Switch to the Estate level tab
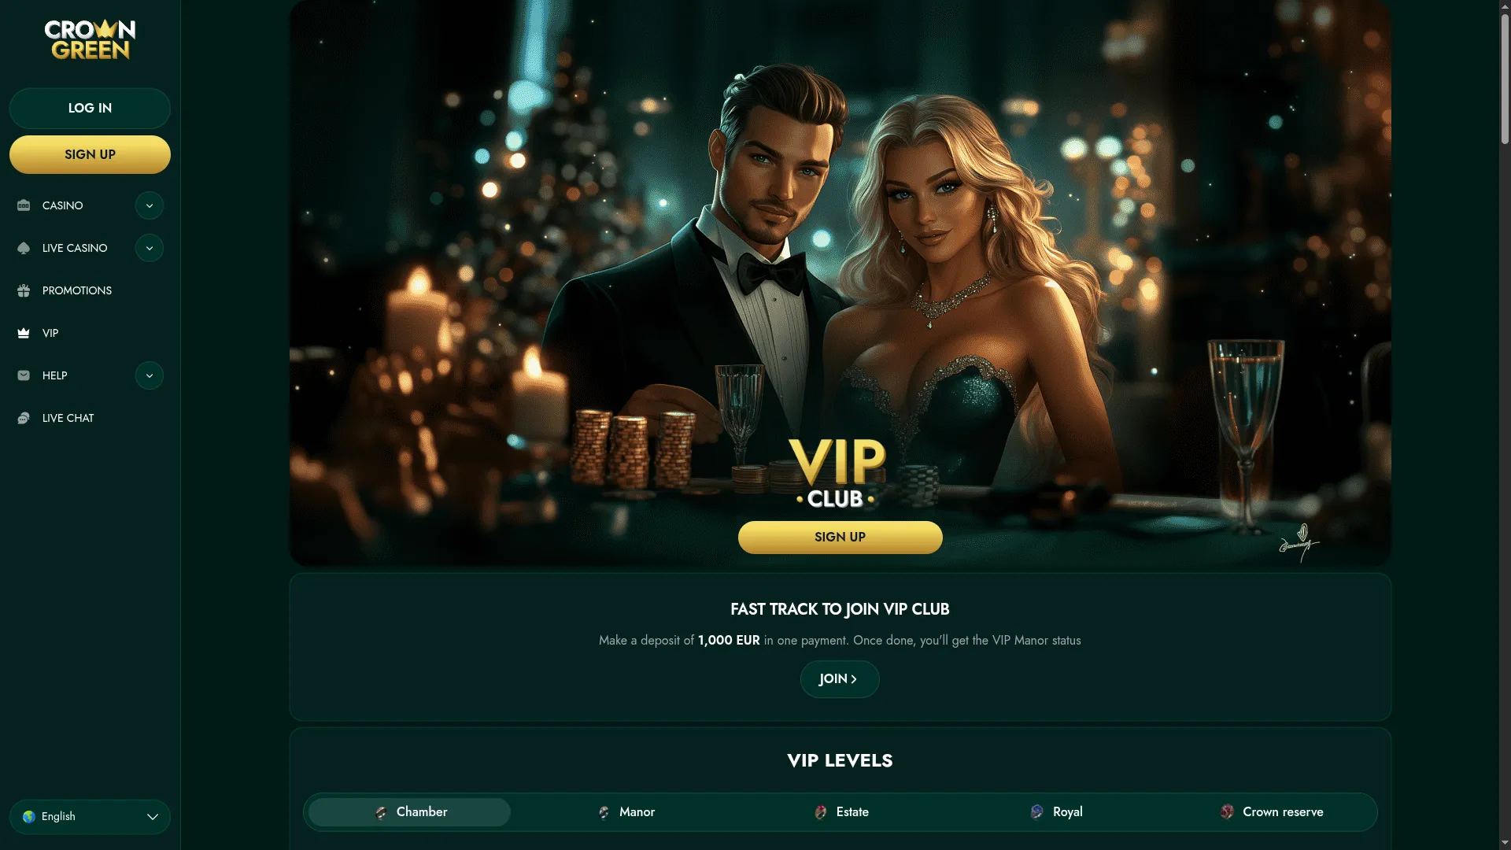The image size is (1511, 850). (841, 812)
